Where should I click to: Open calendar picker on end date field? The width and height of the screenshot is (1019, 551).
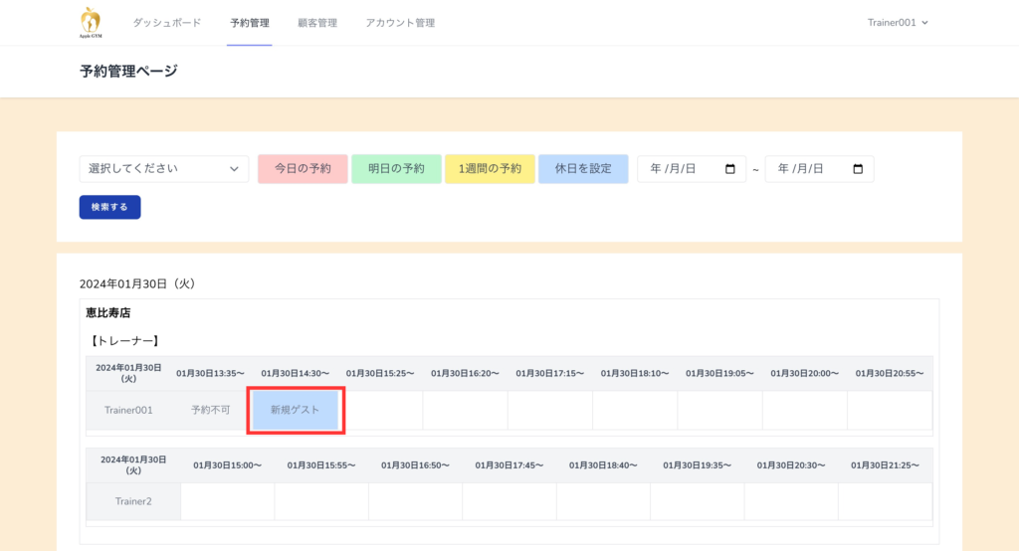pos(858,169)
